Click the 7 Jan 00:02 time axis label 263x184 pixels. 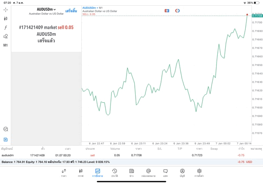pyautogui.click(x=223, y=144)
